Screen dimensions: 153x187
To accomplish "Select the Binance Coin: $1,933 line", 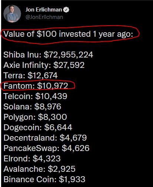I will 44,179.
